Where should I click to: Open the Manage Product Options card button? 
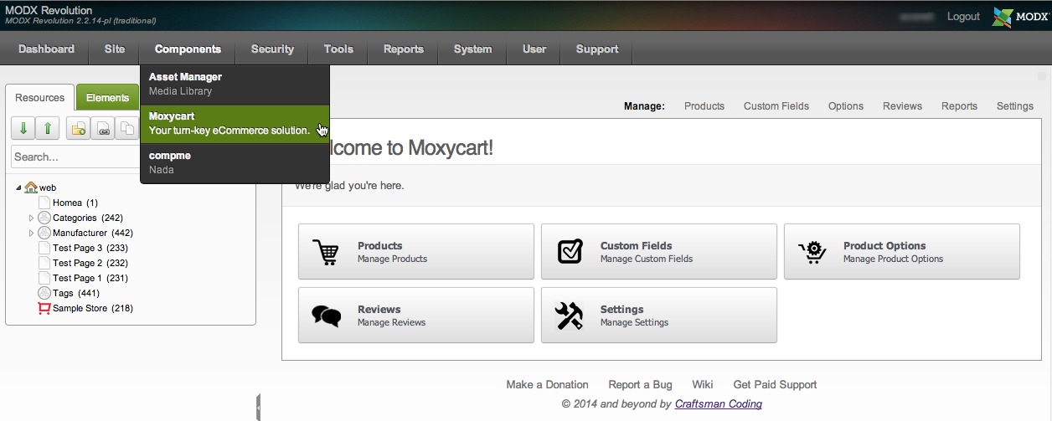(902, 251)
